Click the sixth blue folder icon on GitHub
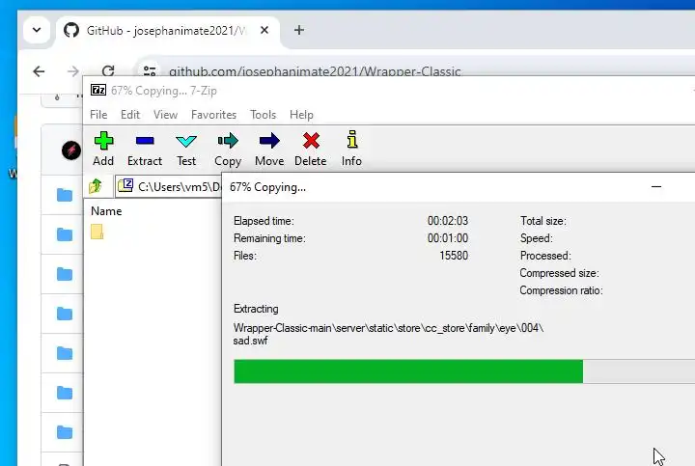 click(x=65, y=393)
